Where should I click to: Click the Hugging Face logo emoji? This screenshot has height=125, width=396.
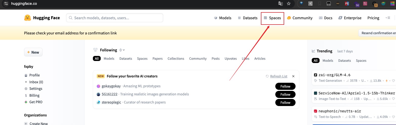click(28, 18)
